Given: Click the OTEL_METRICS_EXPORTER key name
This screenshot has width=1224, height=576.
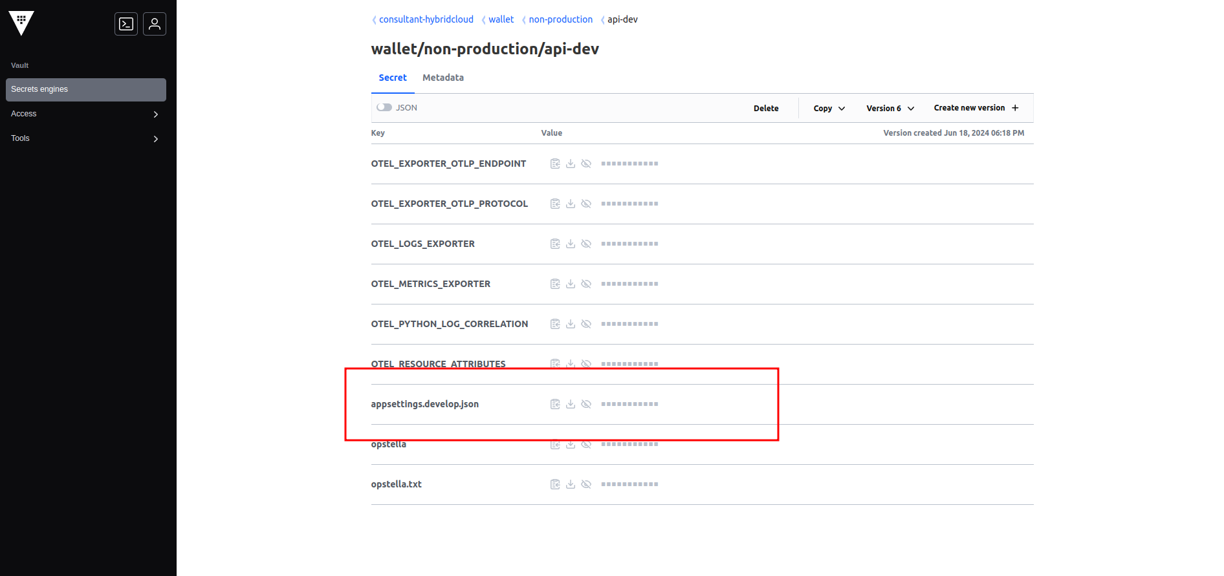Looking at the screenshot, I should (431, 284).
